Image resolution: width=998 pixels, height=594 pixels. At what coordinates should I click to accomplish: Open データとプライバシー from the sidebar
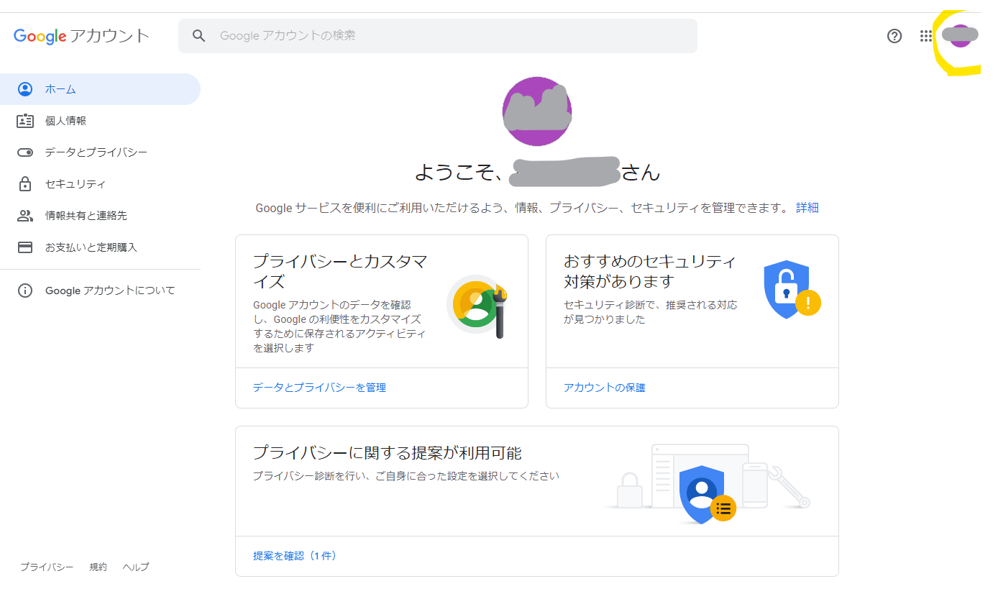(x=25, y=152)
